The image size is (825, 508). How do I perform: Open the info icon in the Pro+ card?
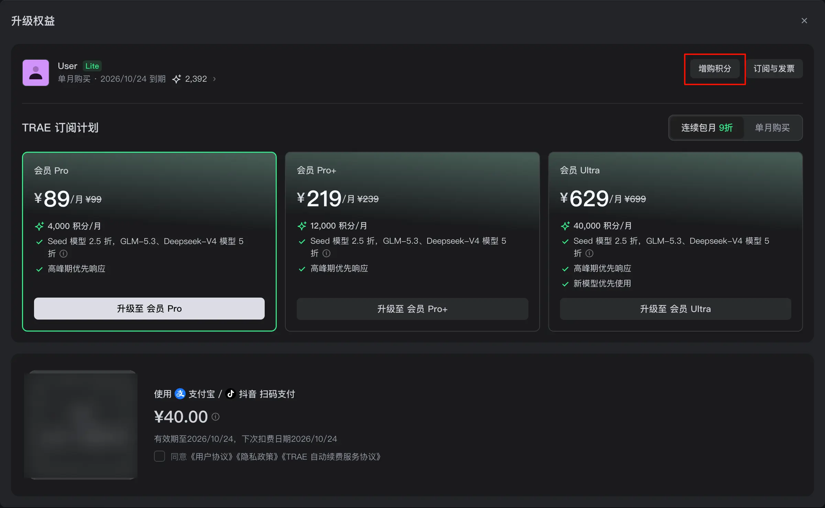coord(327,253)
